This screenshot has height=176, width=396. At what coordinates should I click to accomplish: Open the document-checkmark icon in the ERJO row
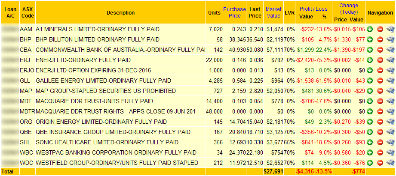pyautogui.click(x=390, y=70)
